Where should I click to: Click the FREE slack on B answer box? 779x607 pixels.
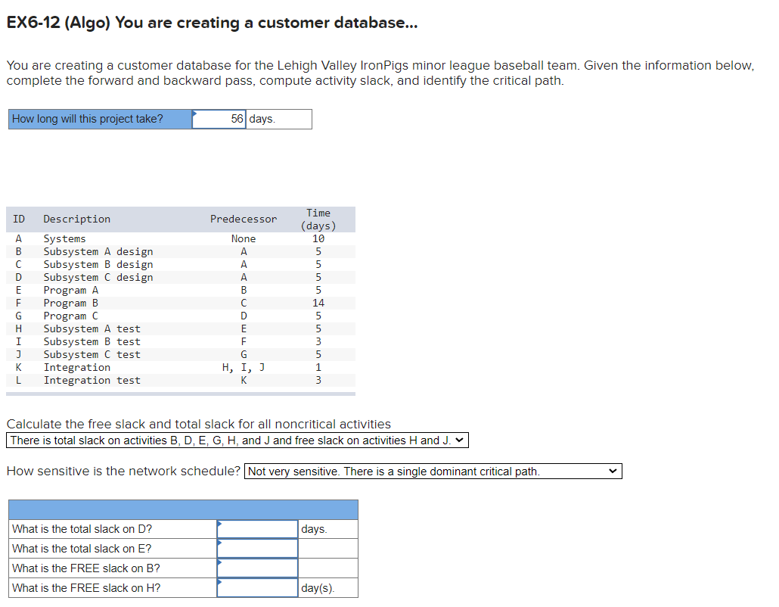click(x=257, y=568)
